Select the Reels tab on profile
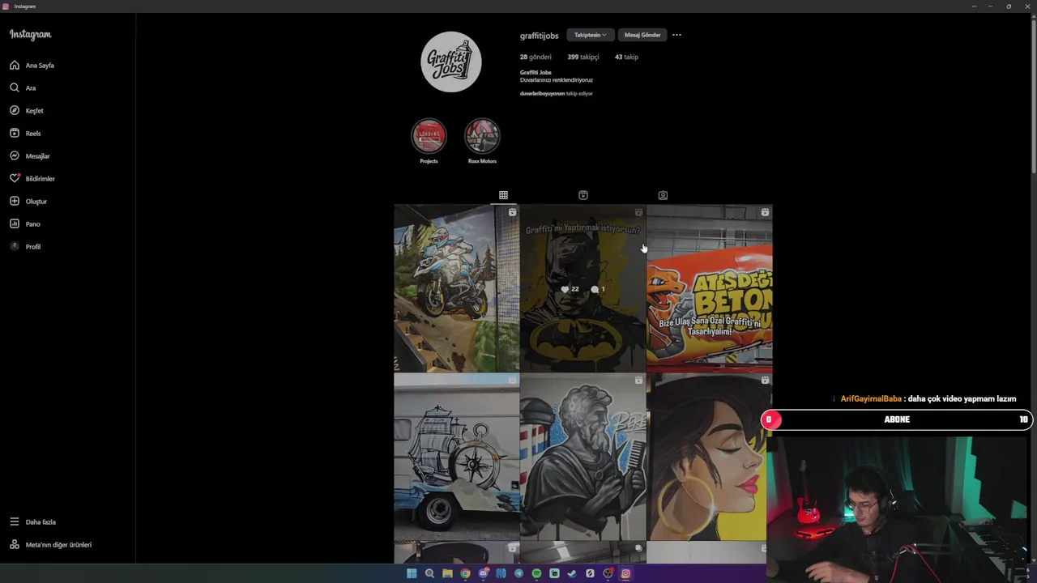The height and width of the screenshot is (583, 1037). pos(583,195)
